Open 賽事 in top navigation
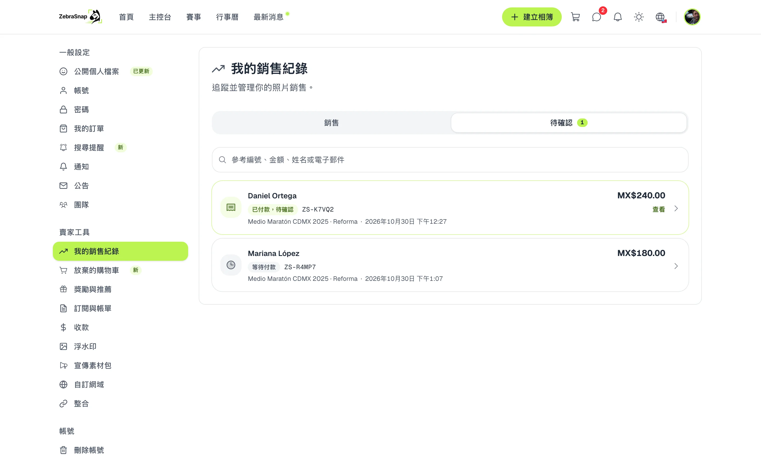This screenshot has width=761, height=476. (x=193, y=17)
